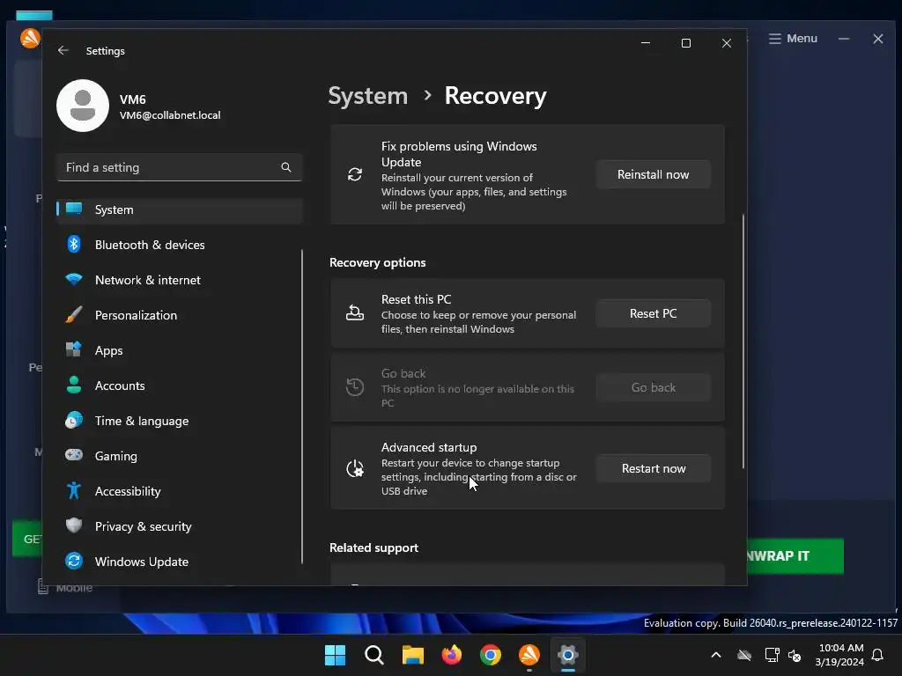
Task: Open taskbar Search
Action: 373,655
